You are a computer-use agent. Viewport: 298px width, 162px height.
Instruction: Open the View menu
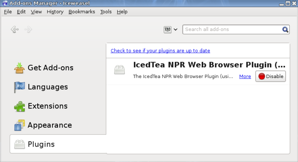point(36,12)
